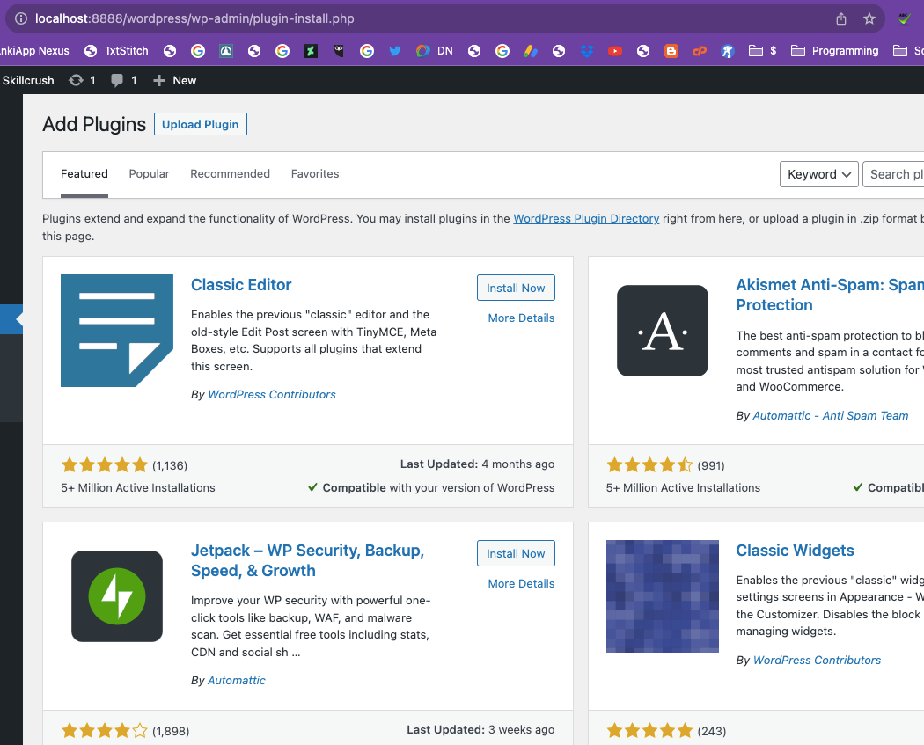Click the (991) ratings count for Akismet
This screenshot has width=924, height=745.
(x=711, y=466)
